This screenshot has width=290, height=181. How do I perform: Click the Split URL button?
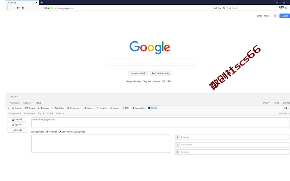pyautogui.click(x=17, y=125)
